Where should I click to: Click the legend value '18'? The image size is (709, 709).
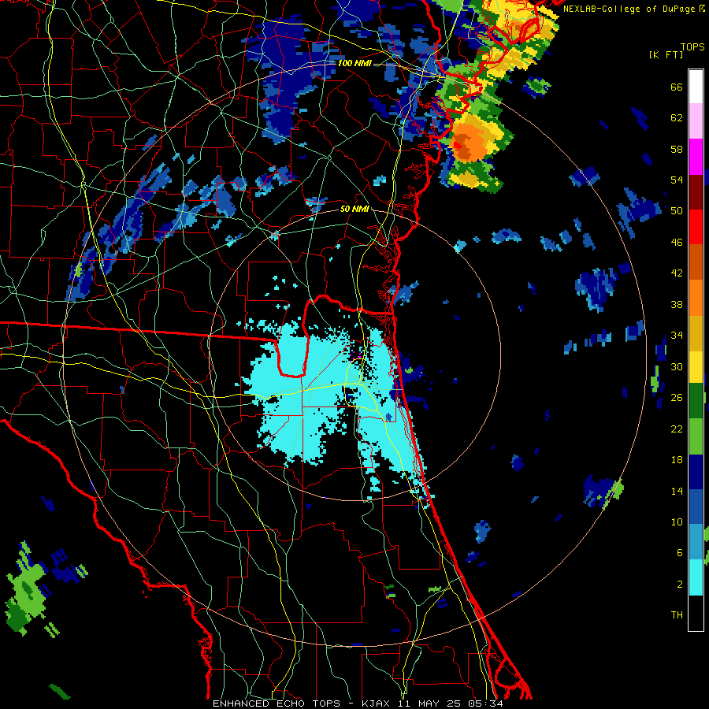(x=677, y=460)
